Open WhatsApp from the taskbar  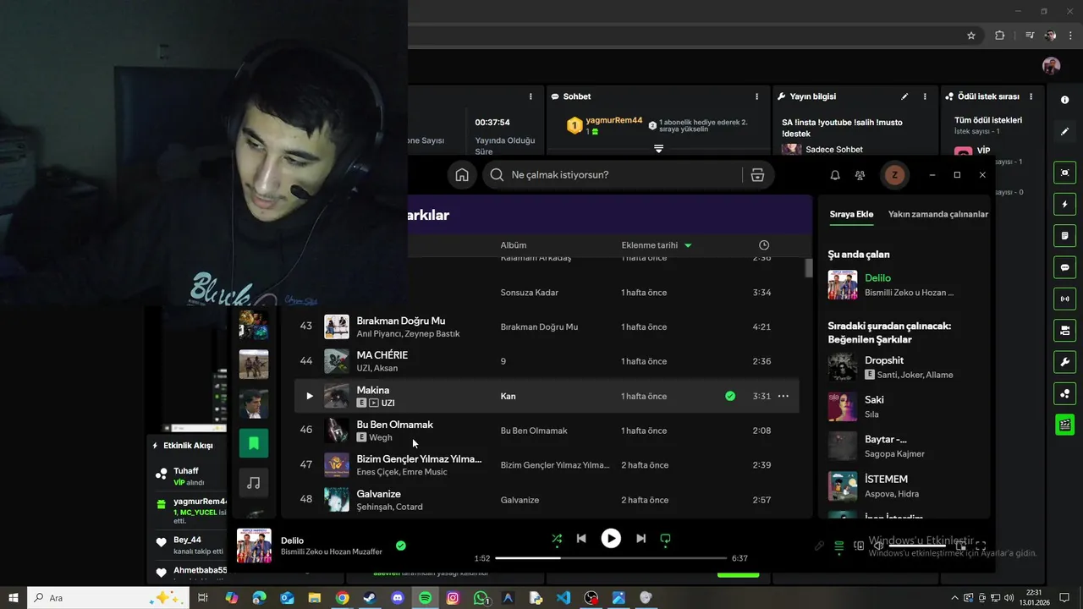click(481, 598)
